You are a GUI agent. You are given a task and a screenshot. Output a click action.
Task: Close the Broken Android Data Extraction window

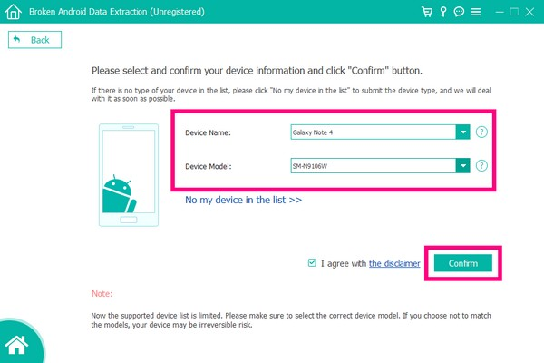pyautogui.click(x=531, y=13)
